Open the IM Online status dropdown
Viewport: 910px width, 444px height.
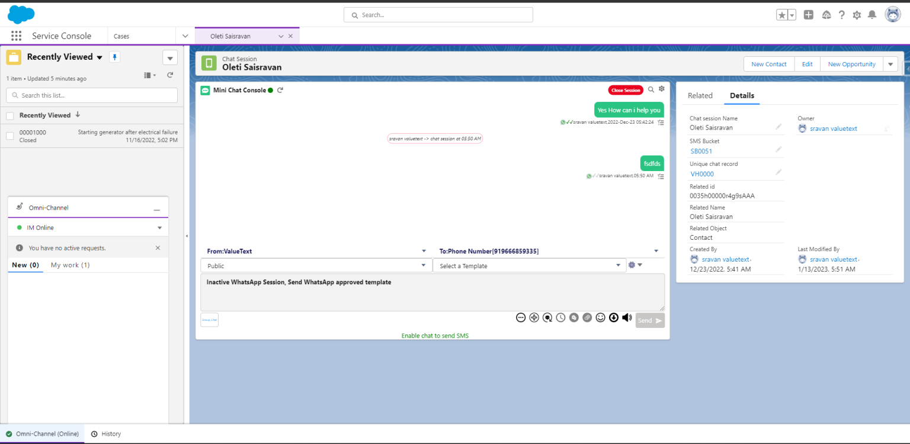click(x=159, y=227)
